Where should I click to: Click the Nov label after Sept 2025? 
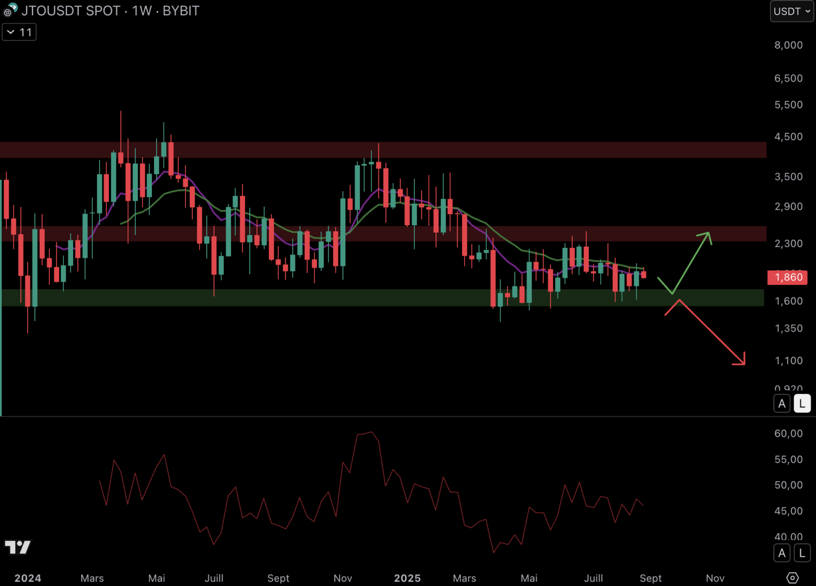[715, 578]
